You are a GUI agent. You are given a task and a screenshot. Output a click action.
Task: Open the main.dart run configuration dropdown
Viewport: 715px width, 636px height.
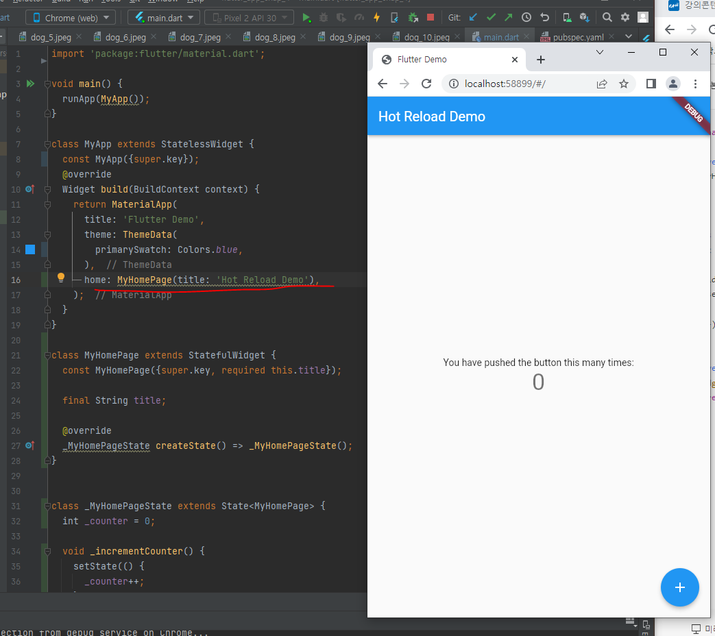[165, 18]
